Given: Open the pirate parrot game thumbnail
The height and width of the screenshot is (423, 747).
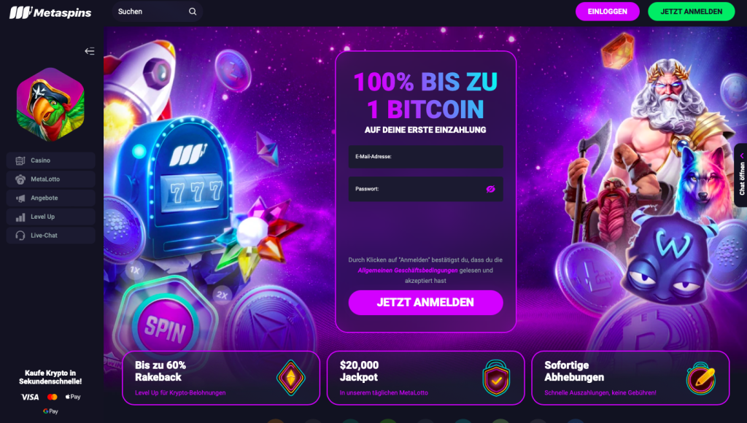Looking at the screenshot, I should (50, 104).
